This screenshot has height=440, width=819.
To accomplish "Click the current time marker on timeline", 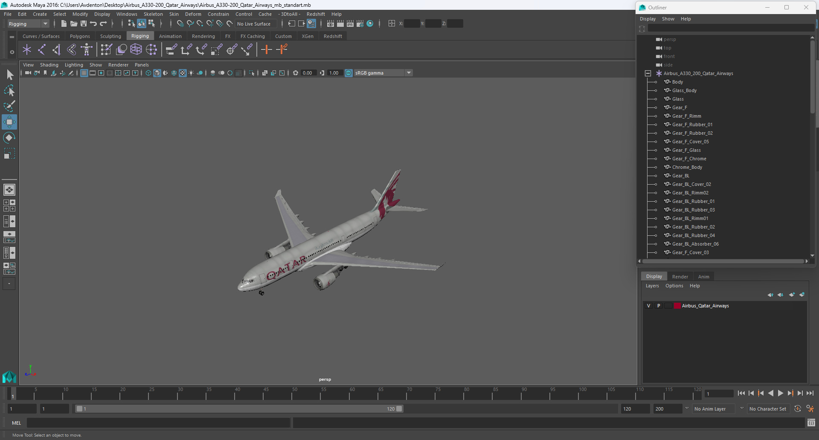I will 13,394.
